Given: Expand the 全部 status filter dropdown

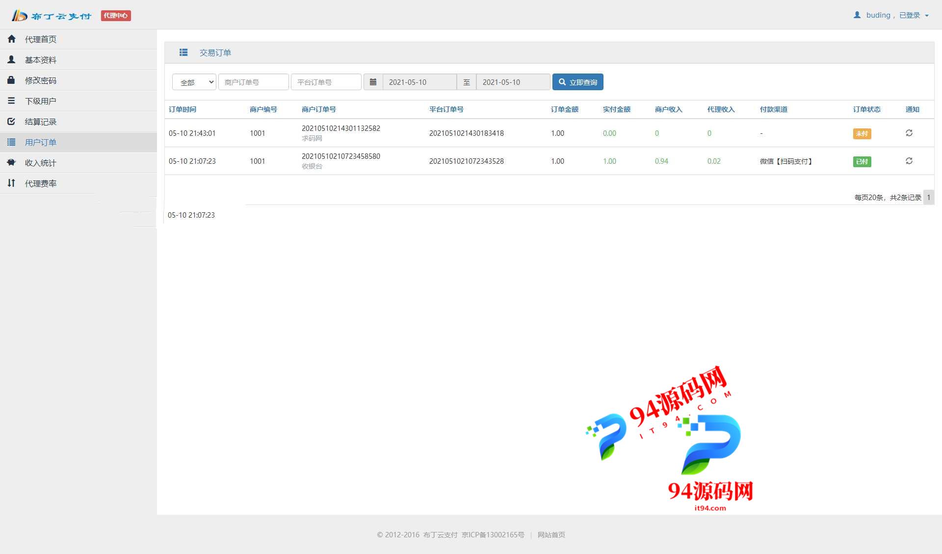Looking at the screenshot, I should click(x=194, y=82).
